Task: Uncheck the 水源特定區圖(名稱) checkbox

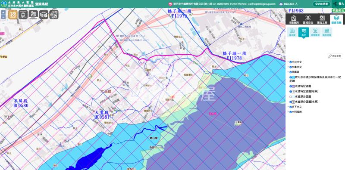Action: pyautogui.click(x=291, y=91)
